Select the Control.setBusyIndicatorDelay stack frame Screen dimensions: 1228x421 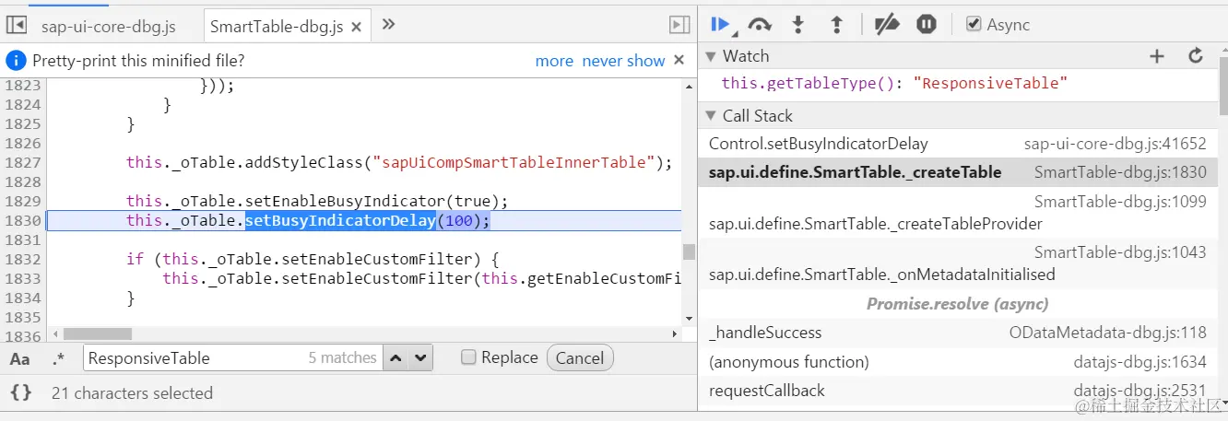[957, 144]
